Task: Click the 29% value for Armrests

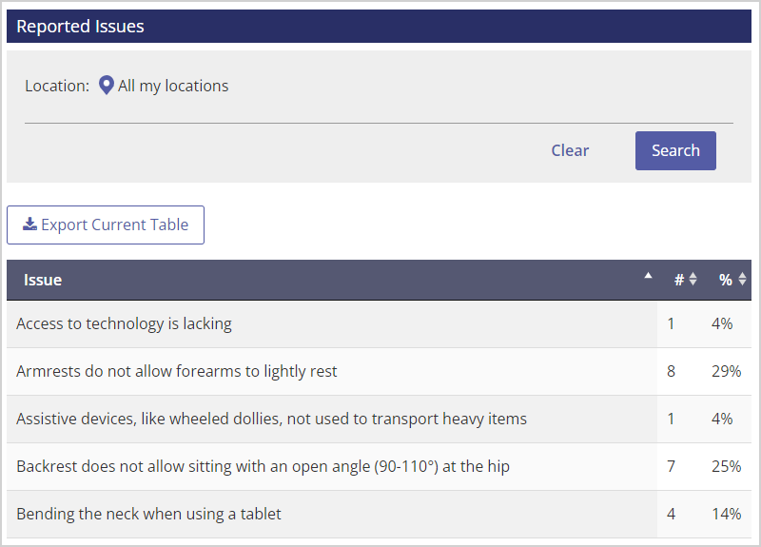Action: click(726, 371)
